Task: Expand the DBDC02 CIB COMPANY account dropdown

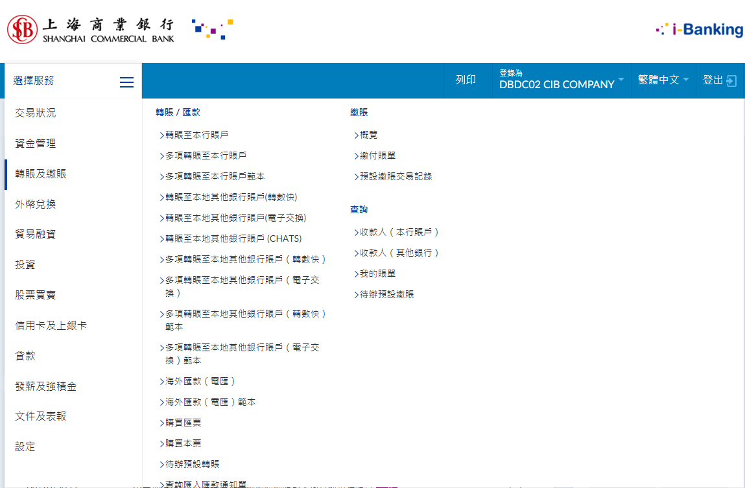Action: pyautogui.click(x=562, y=80)
